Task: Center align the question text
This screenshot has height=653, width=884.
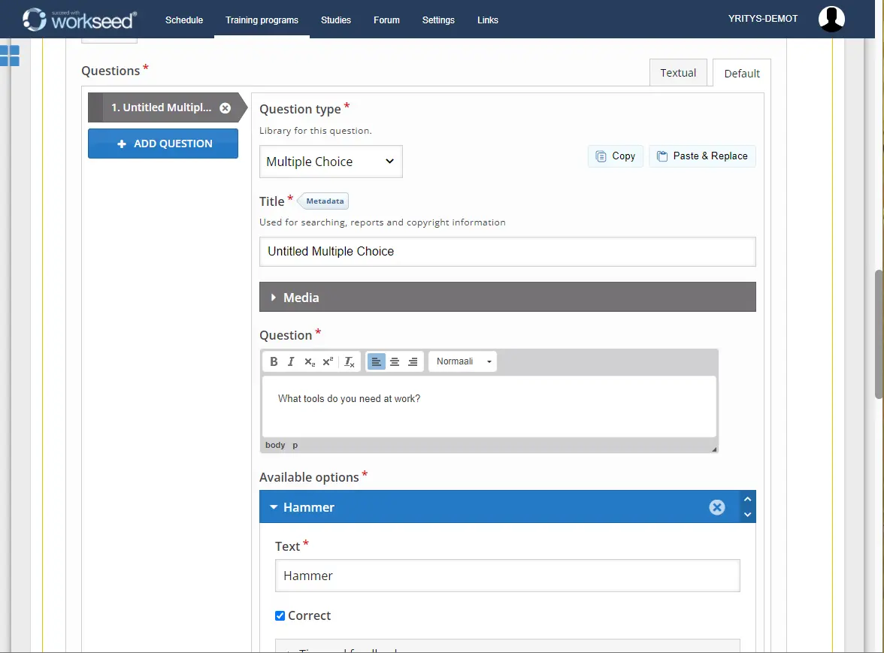Action: (x=395, y=361)
